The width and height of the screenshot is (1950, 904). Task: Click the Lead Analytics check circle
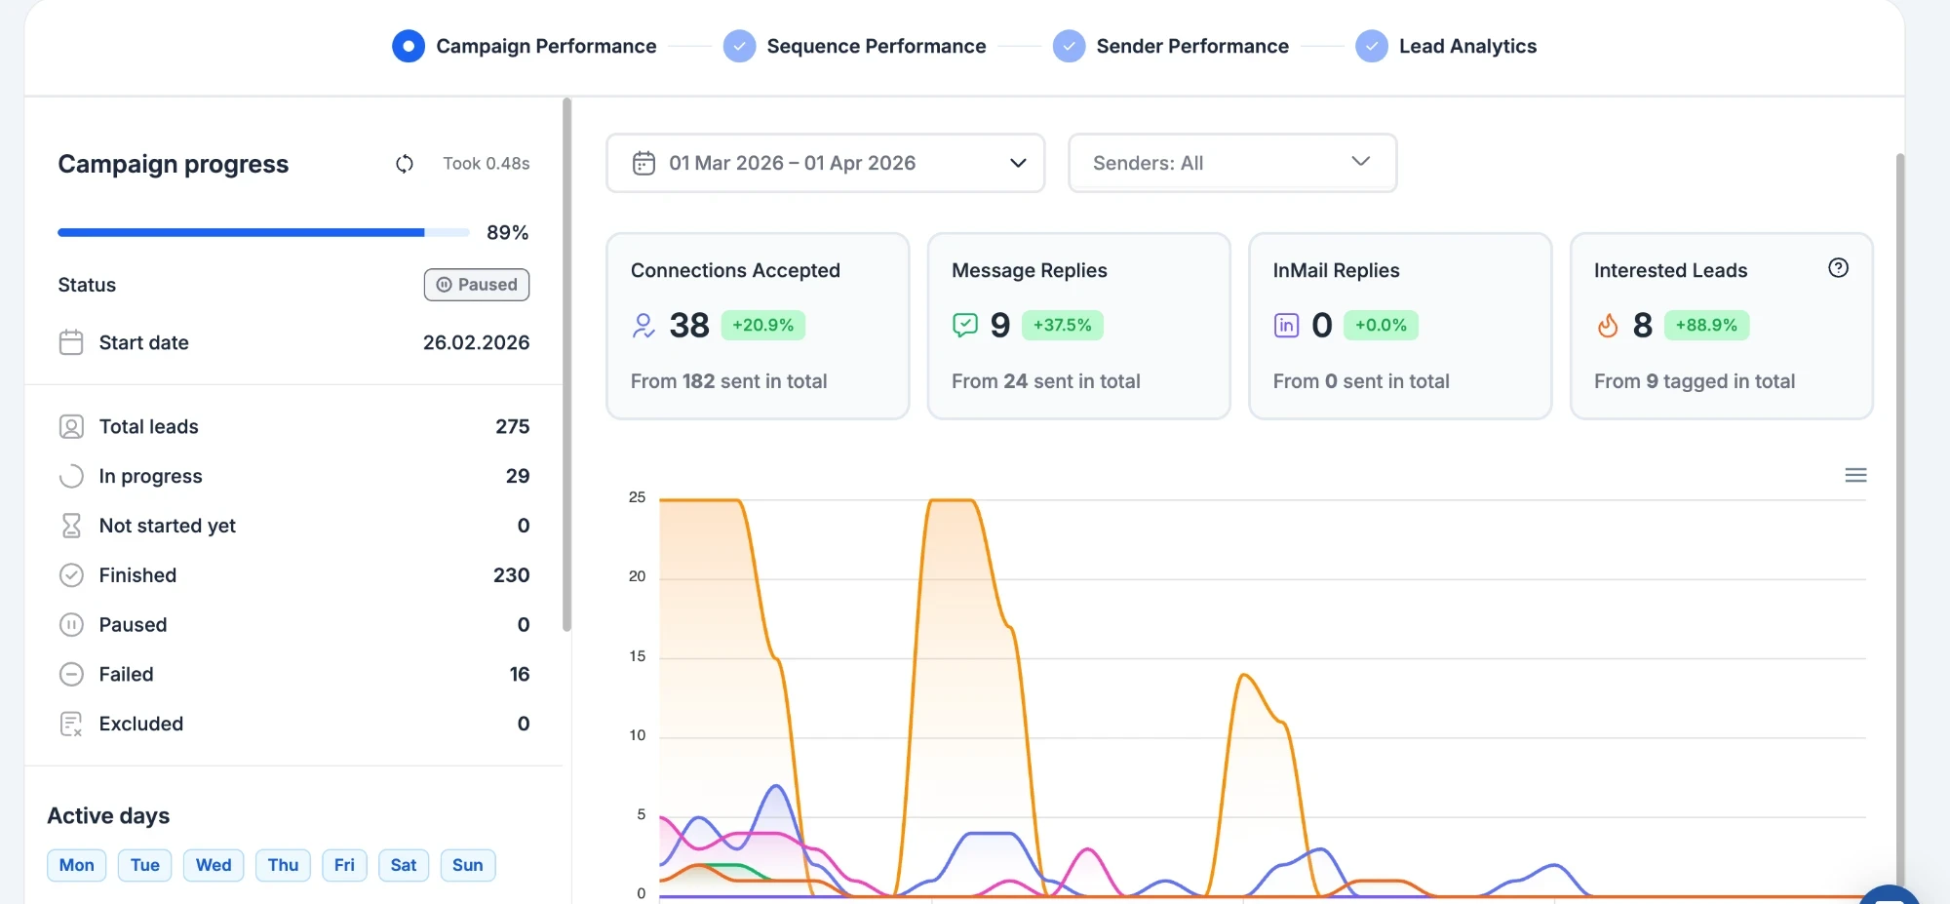pyautogui.click(x=1372, y=46)
